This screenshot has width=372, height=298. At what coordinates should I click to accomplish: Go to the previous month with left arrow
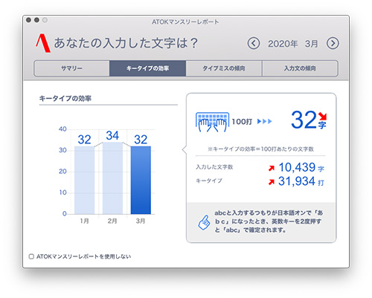click(254, 44)
